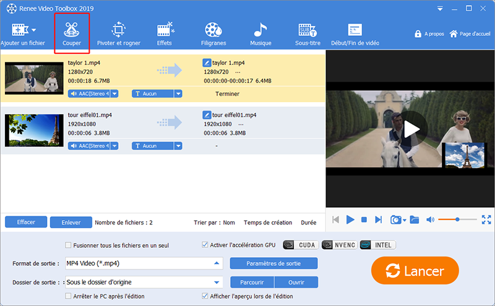The image size is (495, 306).
Task: Open the Couper cutting tool
Action: pos(72,33)
